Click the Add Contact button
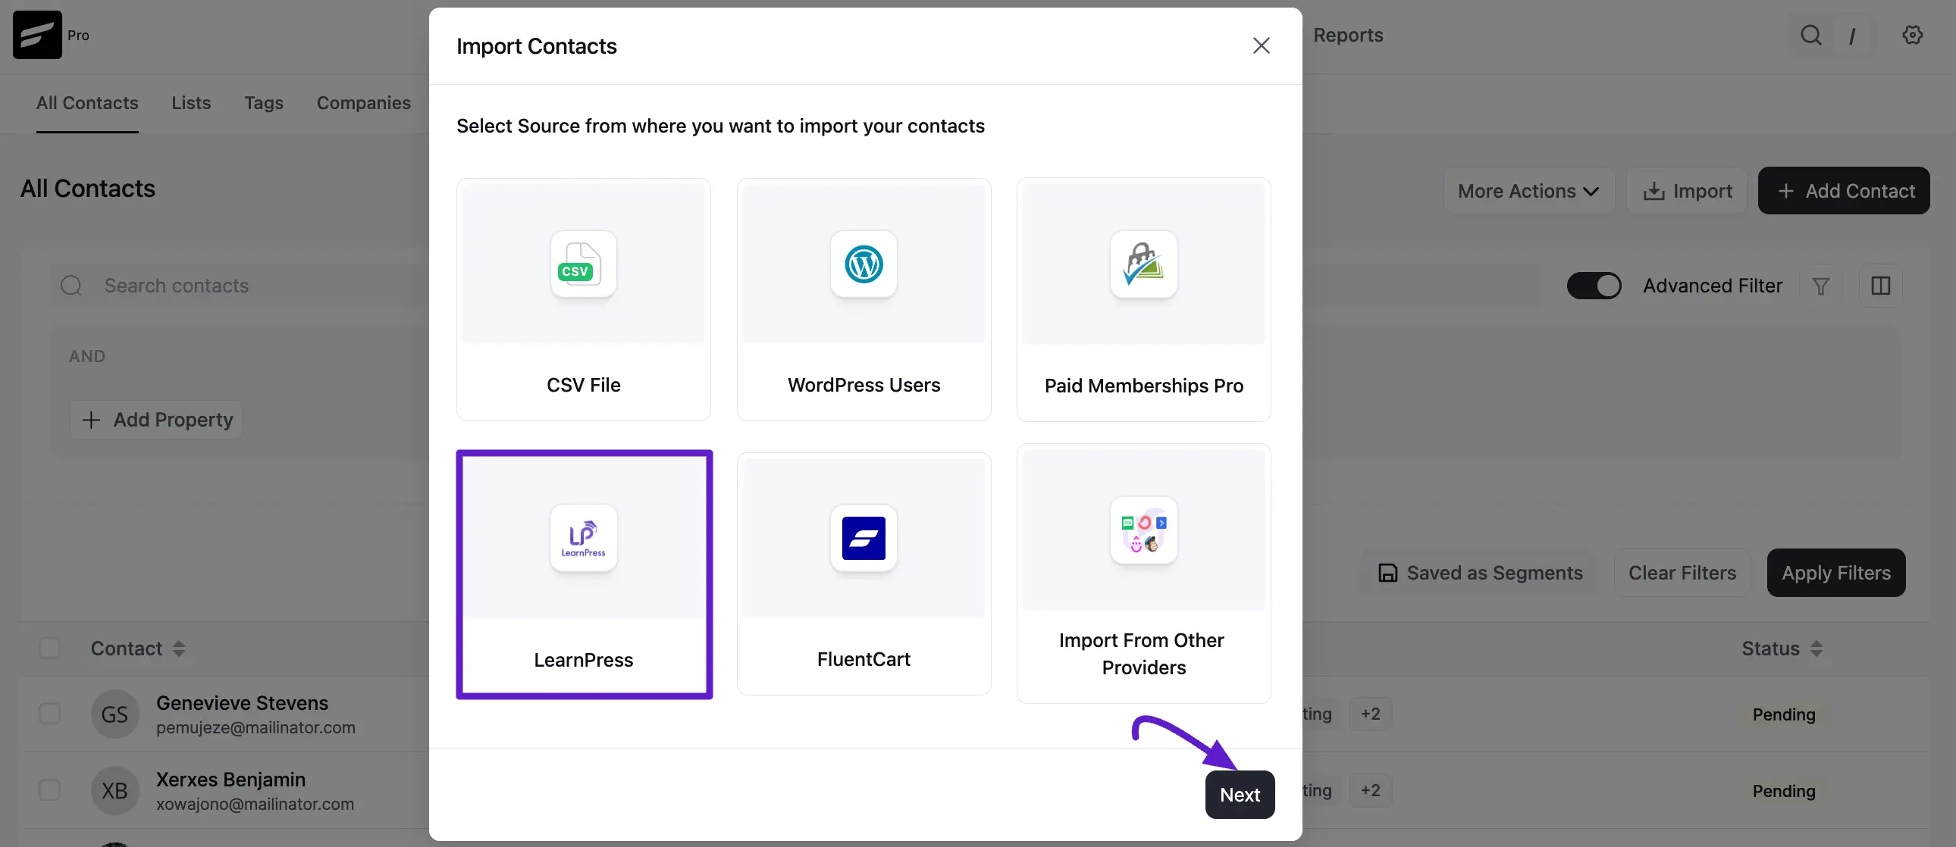Screen dimensions: 1956x847 (x=1844, y=191)
